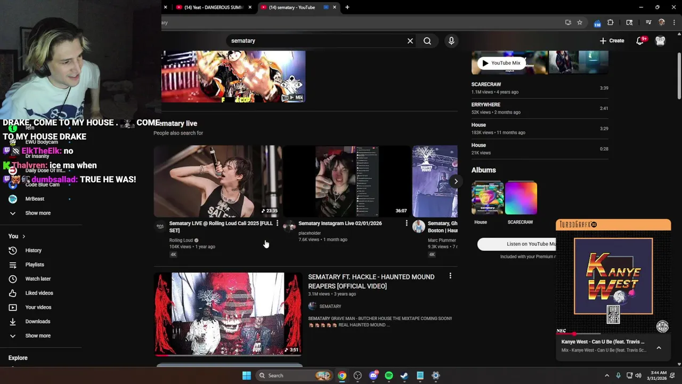
Task: Click the miniplayer progress bar
Action: (x=613, y=334)
